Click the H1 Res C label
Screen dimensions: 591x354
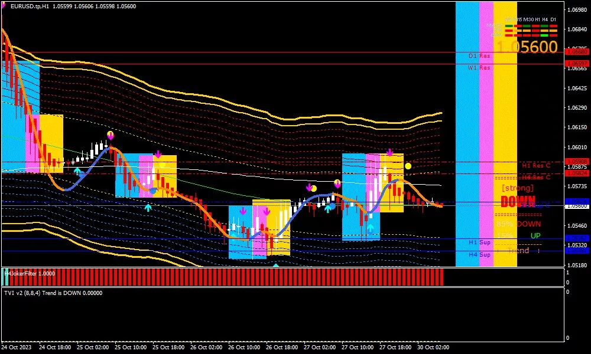tap(536, 165)
